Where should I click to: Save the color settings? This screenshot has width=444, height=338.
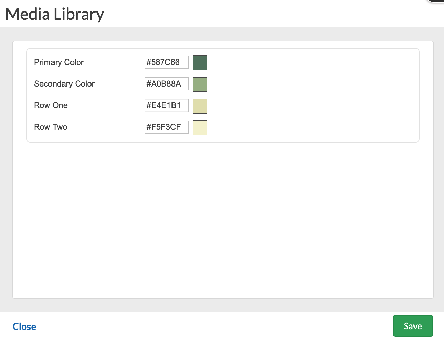[413, 326]
